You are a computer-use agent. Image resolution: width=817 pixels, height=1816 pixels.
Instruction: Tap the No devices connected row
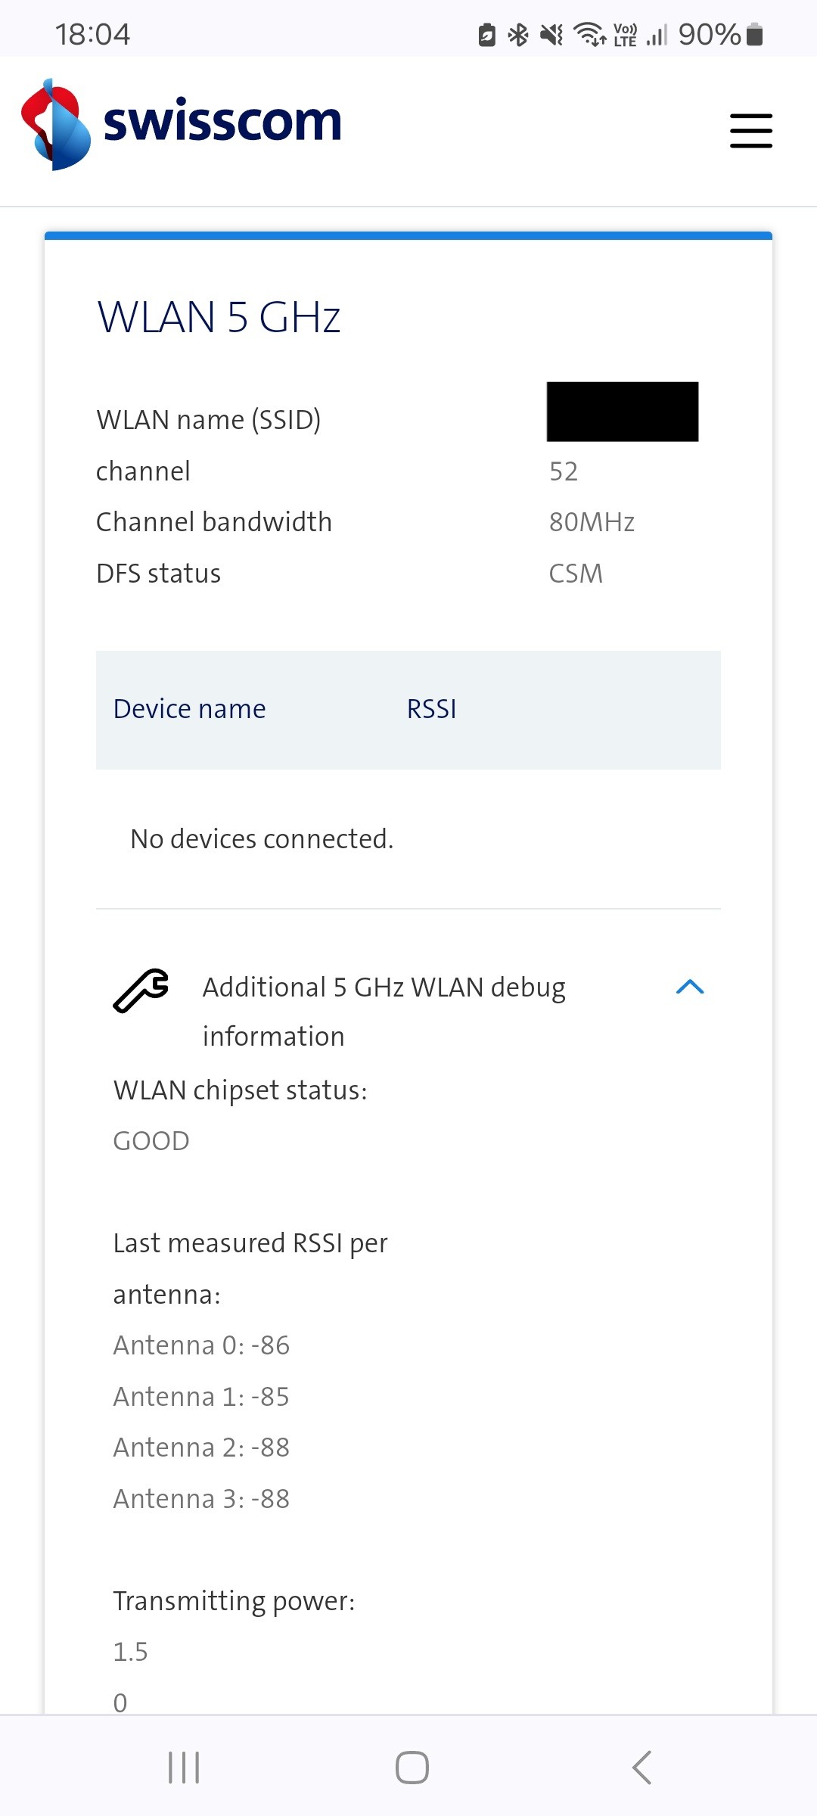pyautogui.click(x=262, y=839)
